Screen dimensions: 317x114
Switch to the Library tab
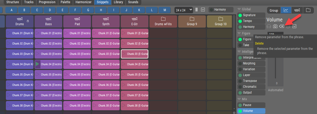(118, 2)
